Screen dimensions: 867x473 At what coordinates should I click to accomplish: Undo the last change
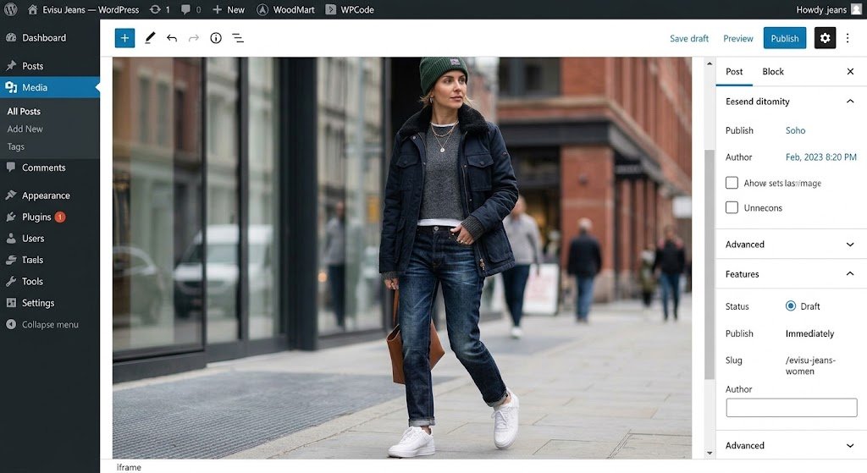[x=172, y=38]
